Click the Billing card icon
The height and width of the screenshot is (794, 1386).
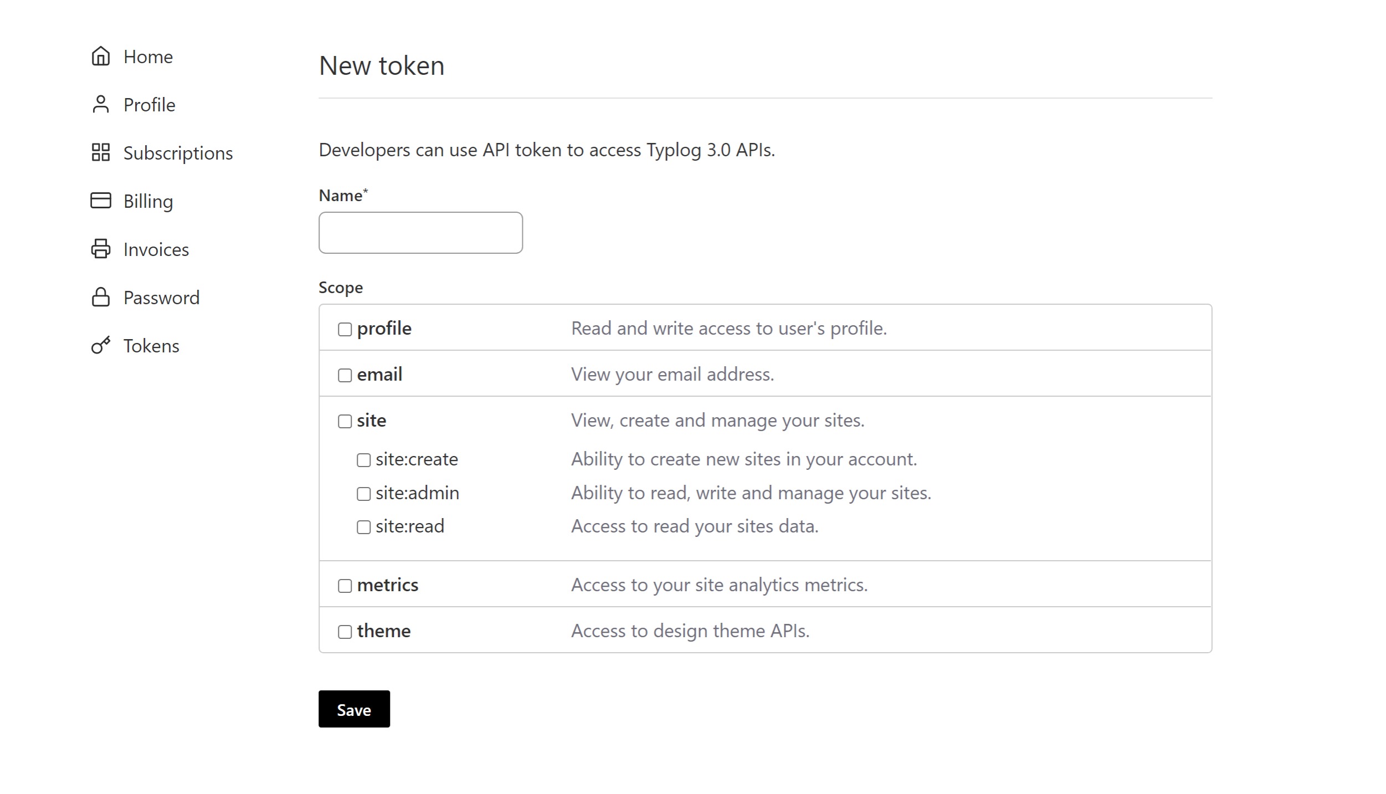100,200
